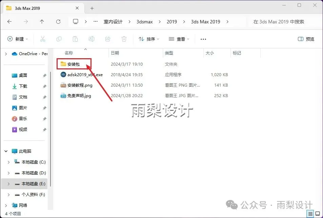Toggle the 预览 preview pane
Image resolution: width=323 pixels, height=218 pixels.
coord(306,39)
